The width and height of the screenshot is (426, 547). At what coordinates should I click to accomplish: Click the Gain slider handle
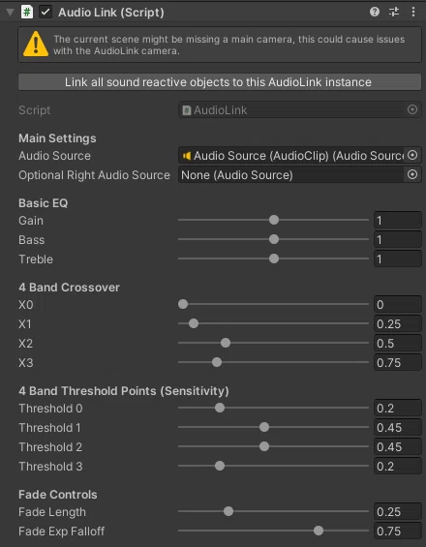click(x=274, y=220)
